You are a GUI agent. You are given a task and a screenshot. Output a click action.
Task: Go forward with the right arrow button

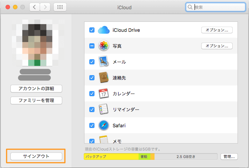[45, 7]
